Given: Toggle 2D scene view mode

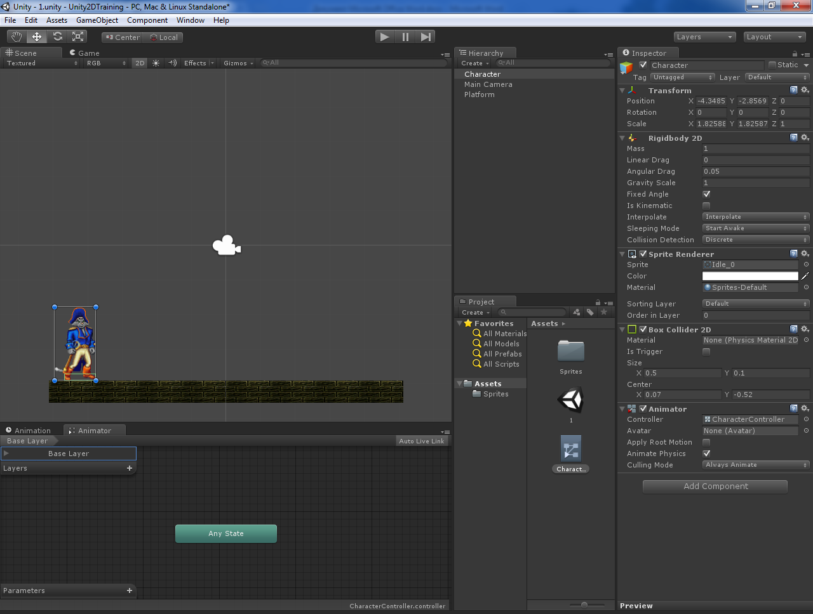Looking at the screenshot, I should 140,63.
